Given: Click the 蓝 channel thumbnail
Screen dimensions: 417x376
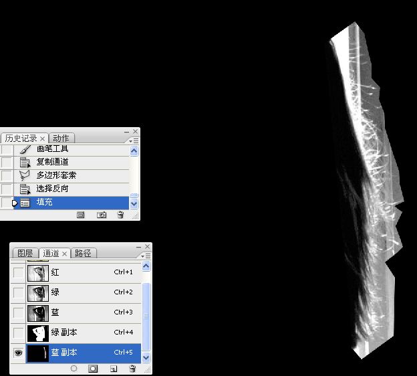Looking at the screenshot, I should click(38, 313).
